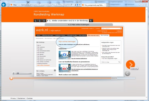Click Uitloggen link in werk.nl header
Viewport: 149px width, 101px height.
tap(119, 31)
